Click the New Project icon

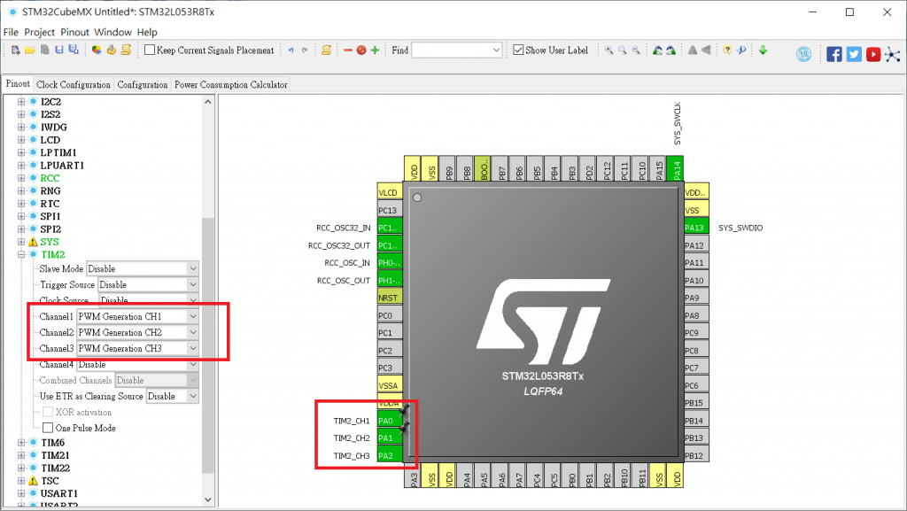[16, 50]
